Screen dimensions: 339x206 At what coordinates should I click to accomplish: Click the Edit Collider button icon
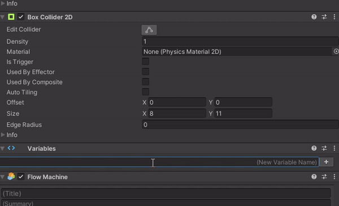(149, 30)
